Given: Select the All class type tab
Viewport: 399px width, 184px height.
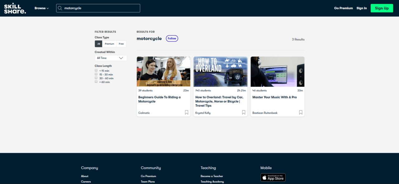Looking at the screenshot, I should [99, 44].
